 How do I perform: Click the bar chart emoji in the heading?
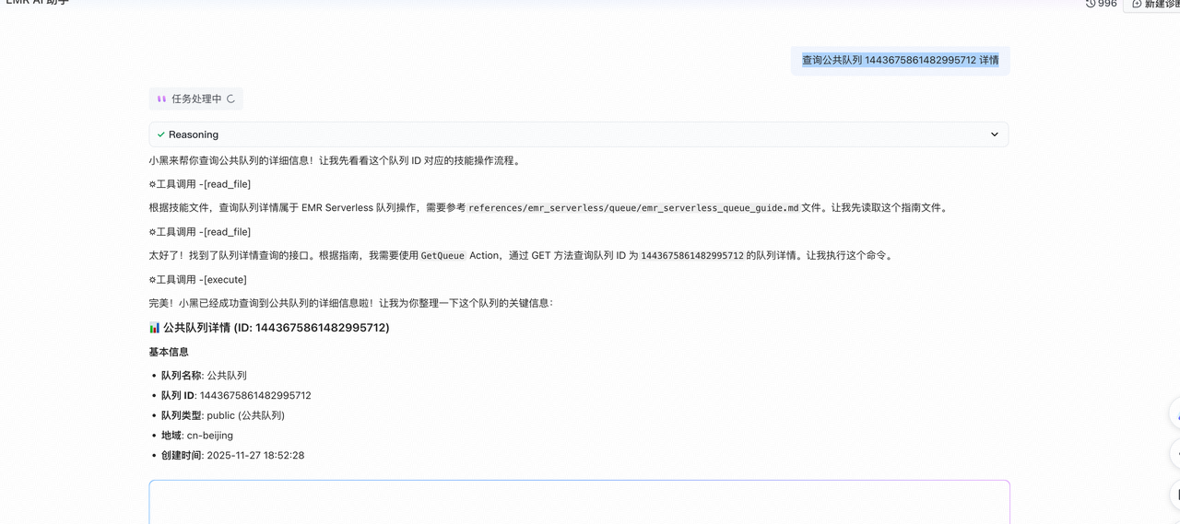tap(155, 328)
